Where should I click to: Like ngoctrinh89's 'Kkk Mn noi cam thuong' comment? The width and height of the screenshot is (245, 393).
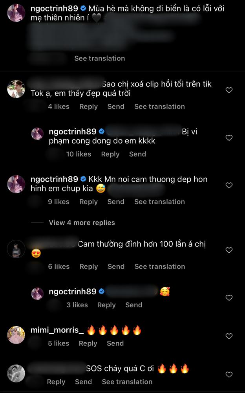[229, 185]
